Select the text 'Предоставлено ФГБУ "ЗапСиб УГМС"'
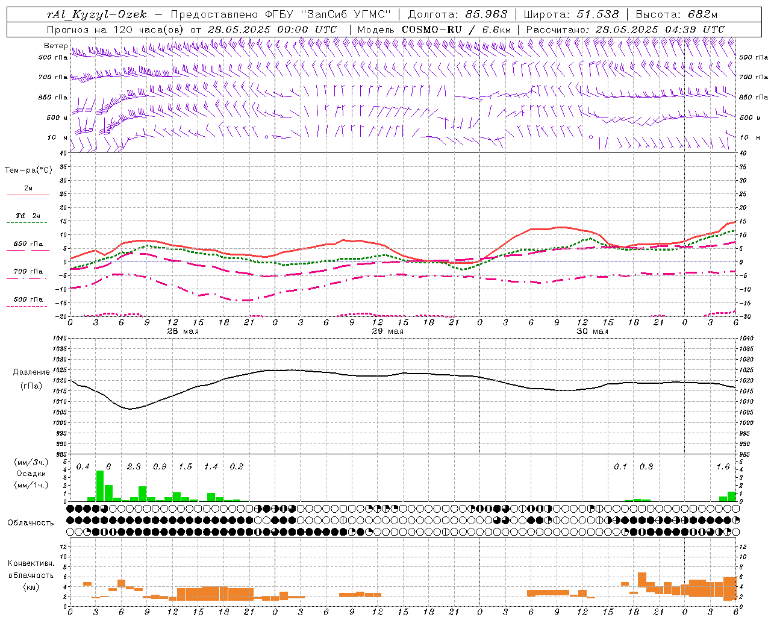Screen dimensions: 771x617 tap(282, 14)
